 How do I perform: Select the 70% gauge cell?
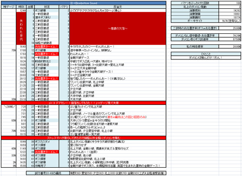[x=9, y=131]
